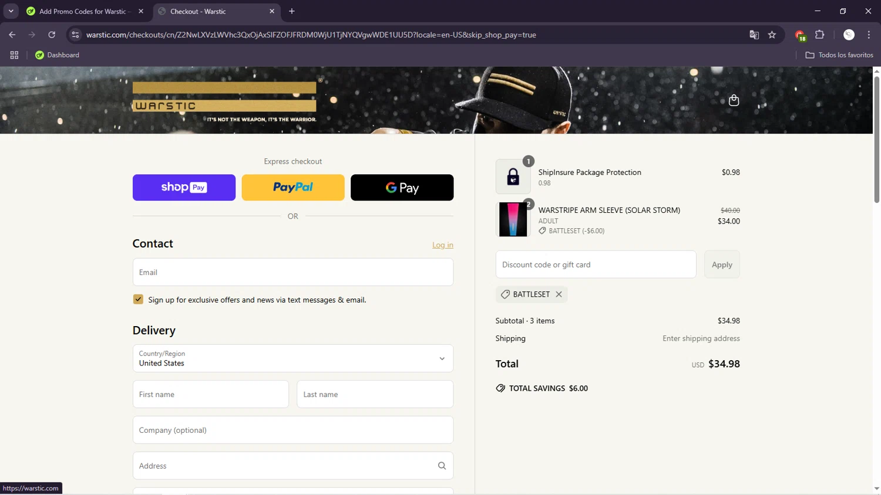The width and height of the screenshot is (881, 495).
Task: Click the Last name field
Action: pyautogui.click(x=375, y=394)
